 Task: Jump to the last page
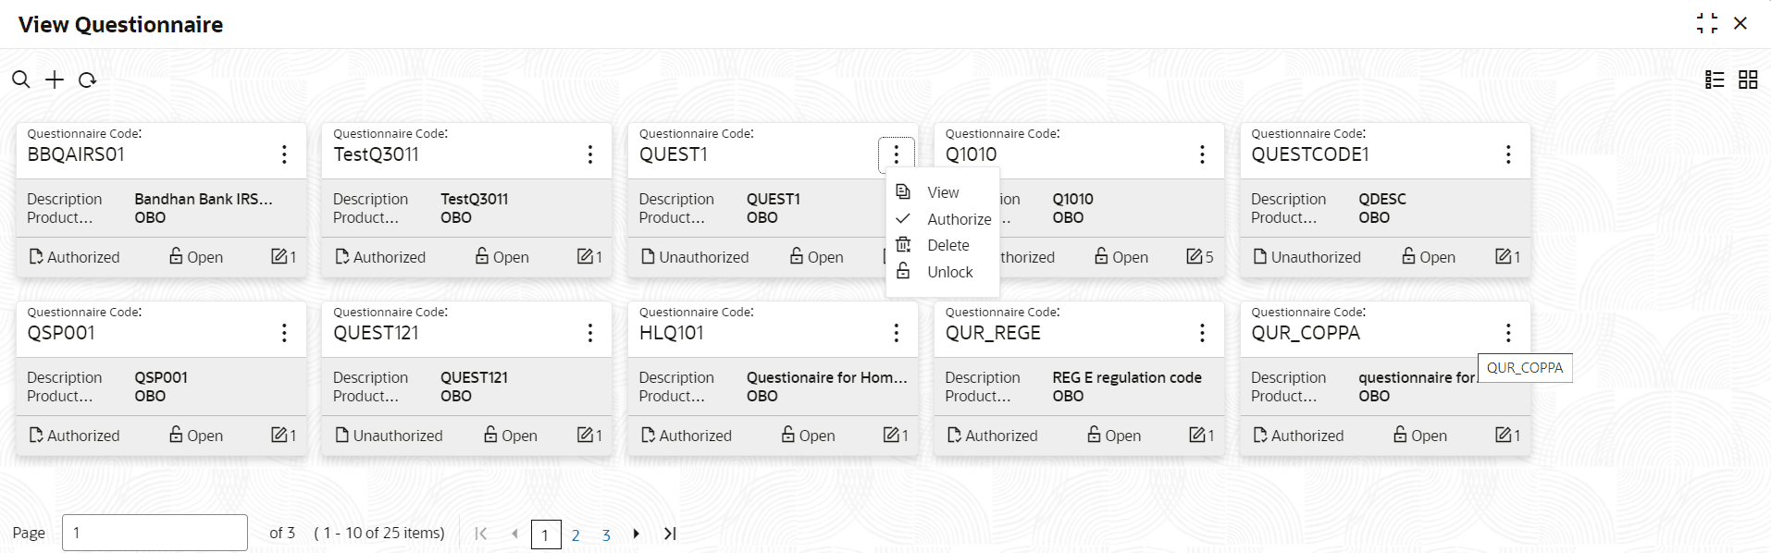[x=670, y=534]
